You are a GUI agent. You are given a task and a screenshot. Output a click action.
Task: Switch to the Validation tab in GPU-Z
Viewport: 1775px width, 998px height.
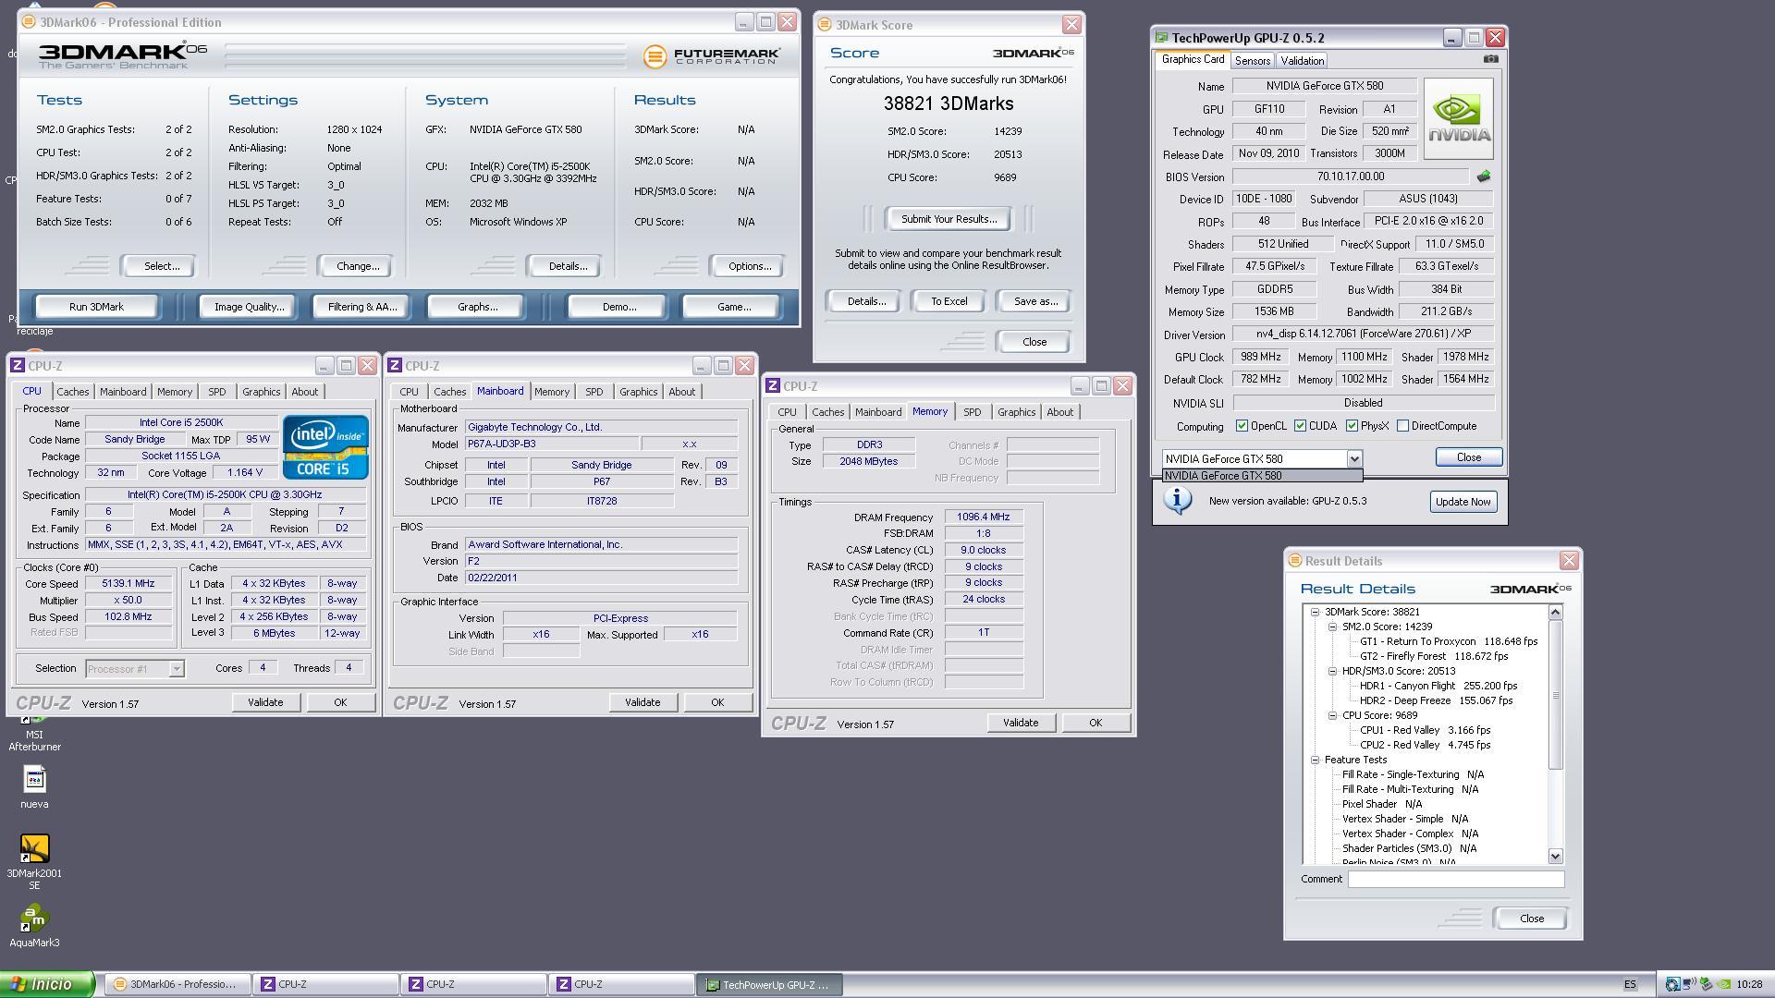[1302, 61]
